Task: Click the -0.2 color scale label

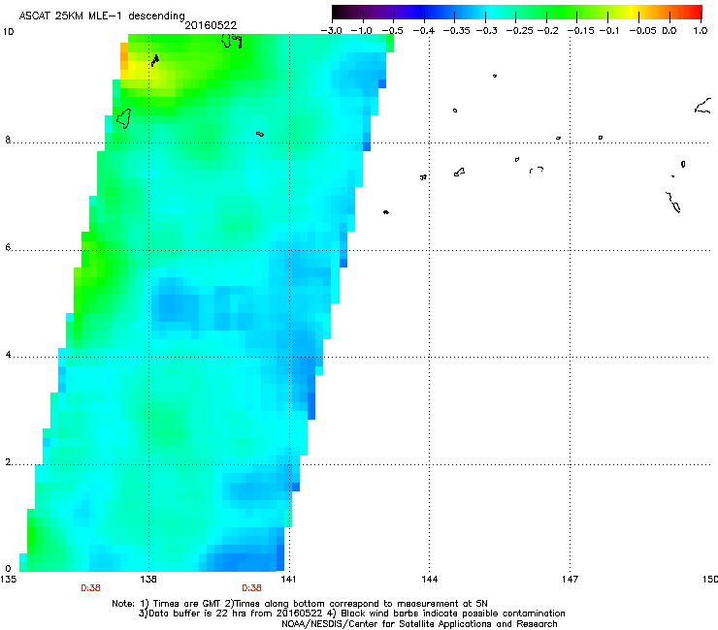Action: point(548,31)
